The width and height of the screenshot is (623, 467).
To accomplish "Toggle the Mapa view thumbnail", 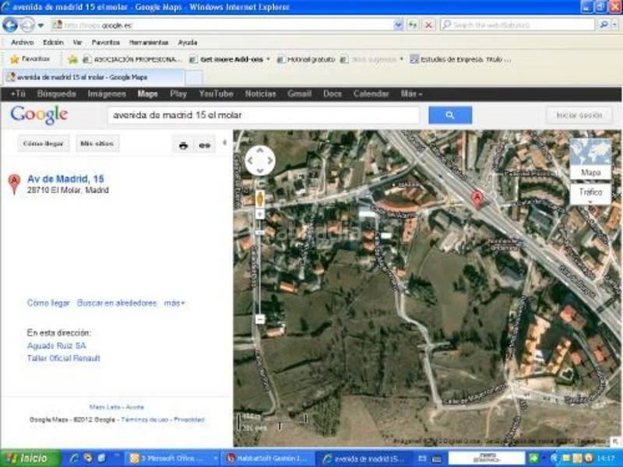I will point(590,158).
